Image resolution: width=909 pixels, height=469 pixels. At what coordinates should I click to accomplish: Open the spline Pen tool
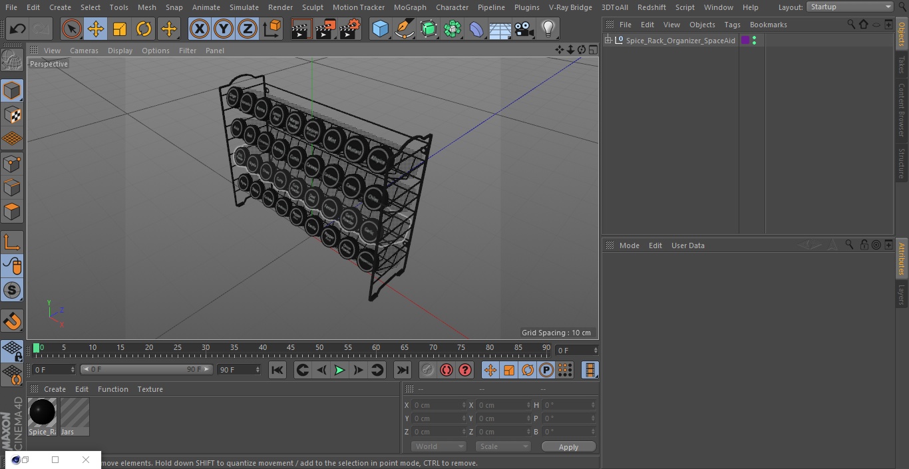pos(404,29)
